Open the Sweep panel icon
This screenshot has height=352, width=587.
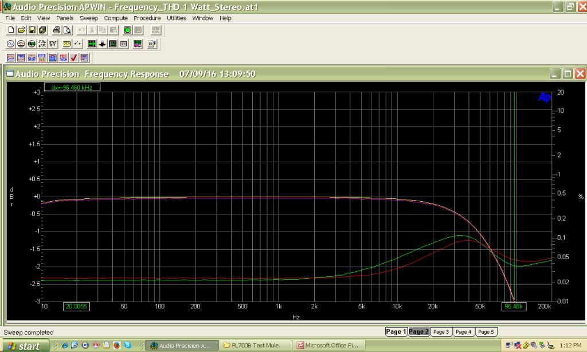point(91,44)
